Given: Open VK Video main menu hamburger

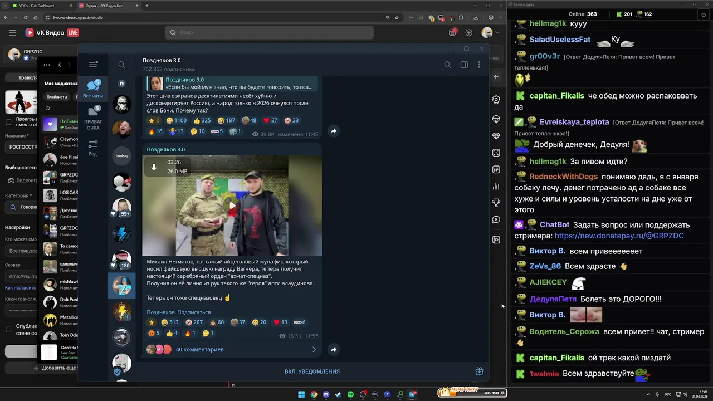Looking at the screenshot, I should [12, 33].
